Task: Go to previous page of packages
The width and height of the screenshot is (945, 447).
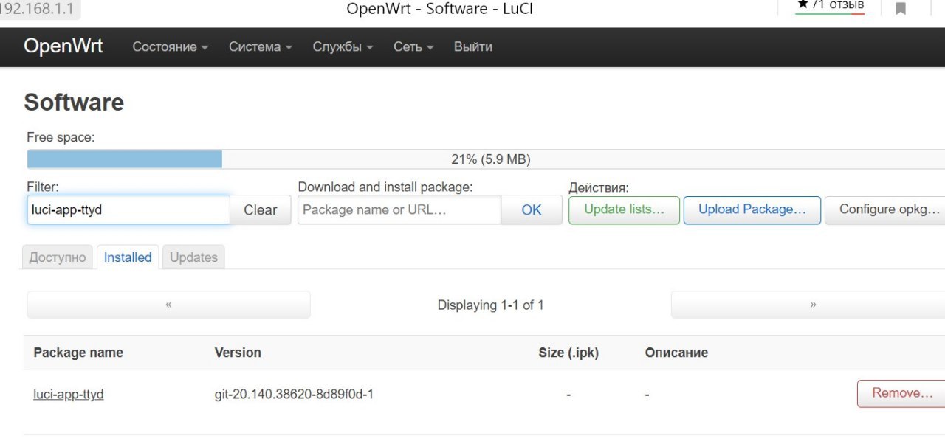Action: coord(168,305)
